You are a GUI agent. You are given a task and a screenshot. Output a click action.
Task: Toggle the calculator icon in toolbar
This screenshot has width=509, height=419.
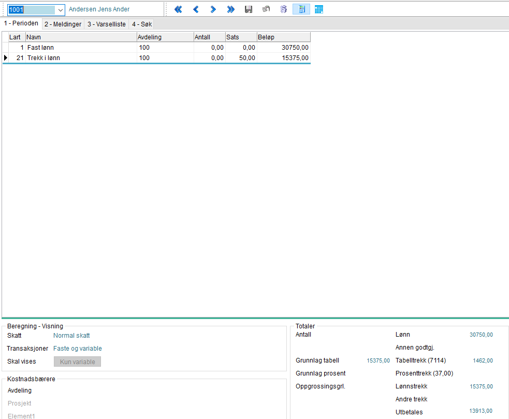301,9
